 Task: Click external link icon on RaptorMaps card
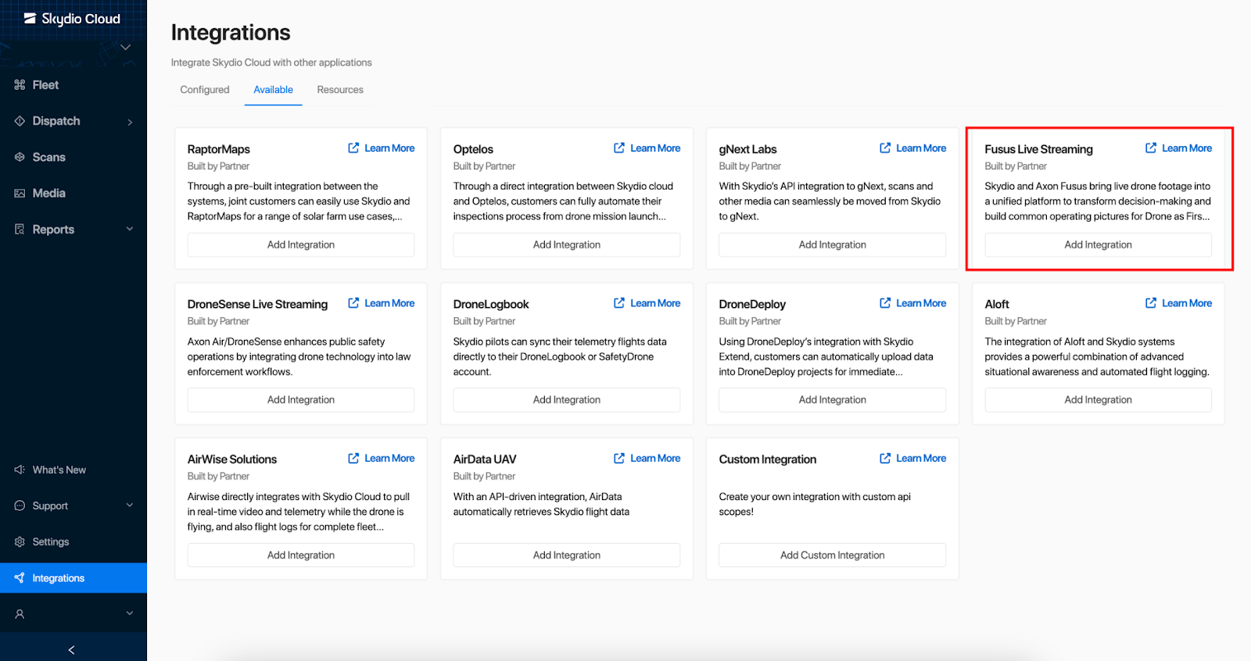pyautogui.click(x=353, y=148)
